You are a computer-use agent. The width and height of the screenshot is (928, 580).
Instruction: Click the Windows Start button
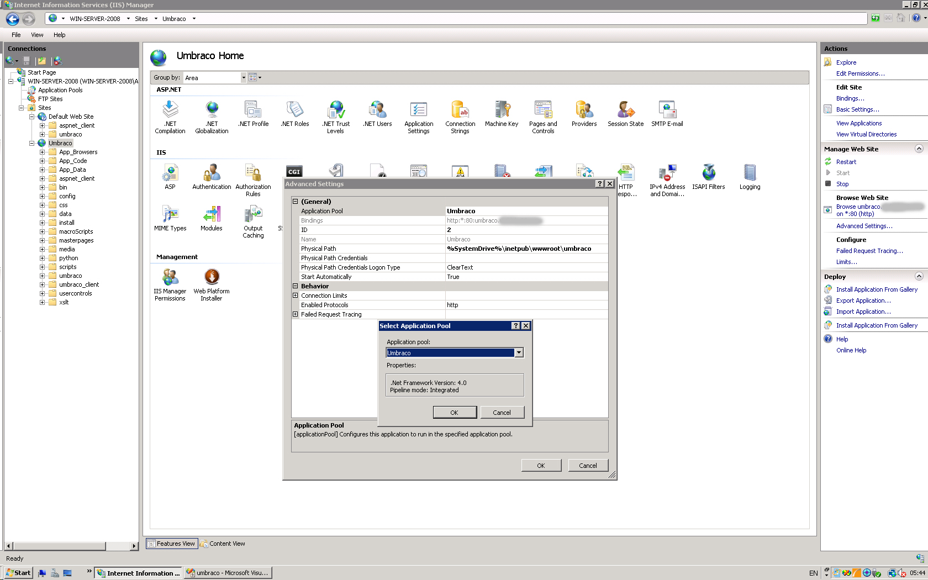coord(19,573)
